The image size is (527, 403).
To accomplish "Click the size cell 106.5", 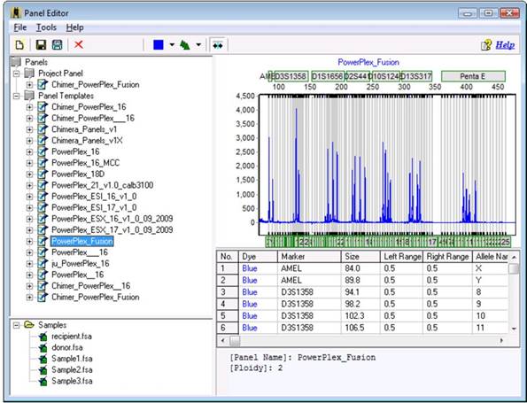I will pos(360,328).
